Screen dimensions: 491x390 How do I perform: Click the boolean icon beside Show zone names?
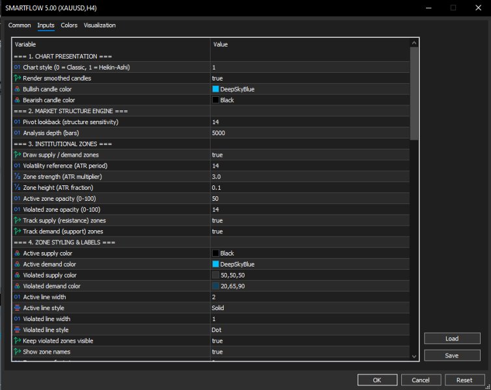17,352
